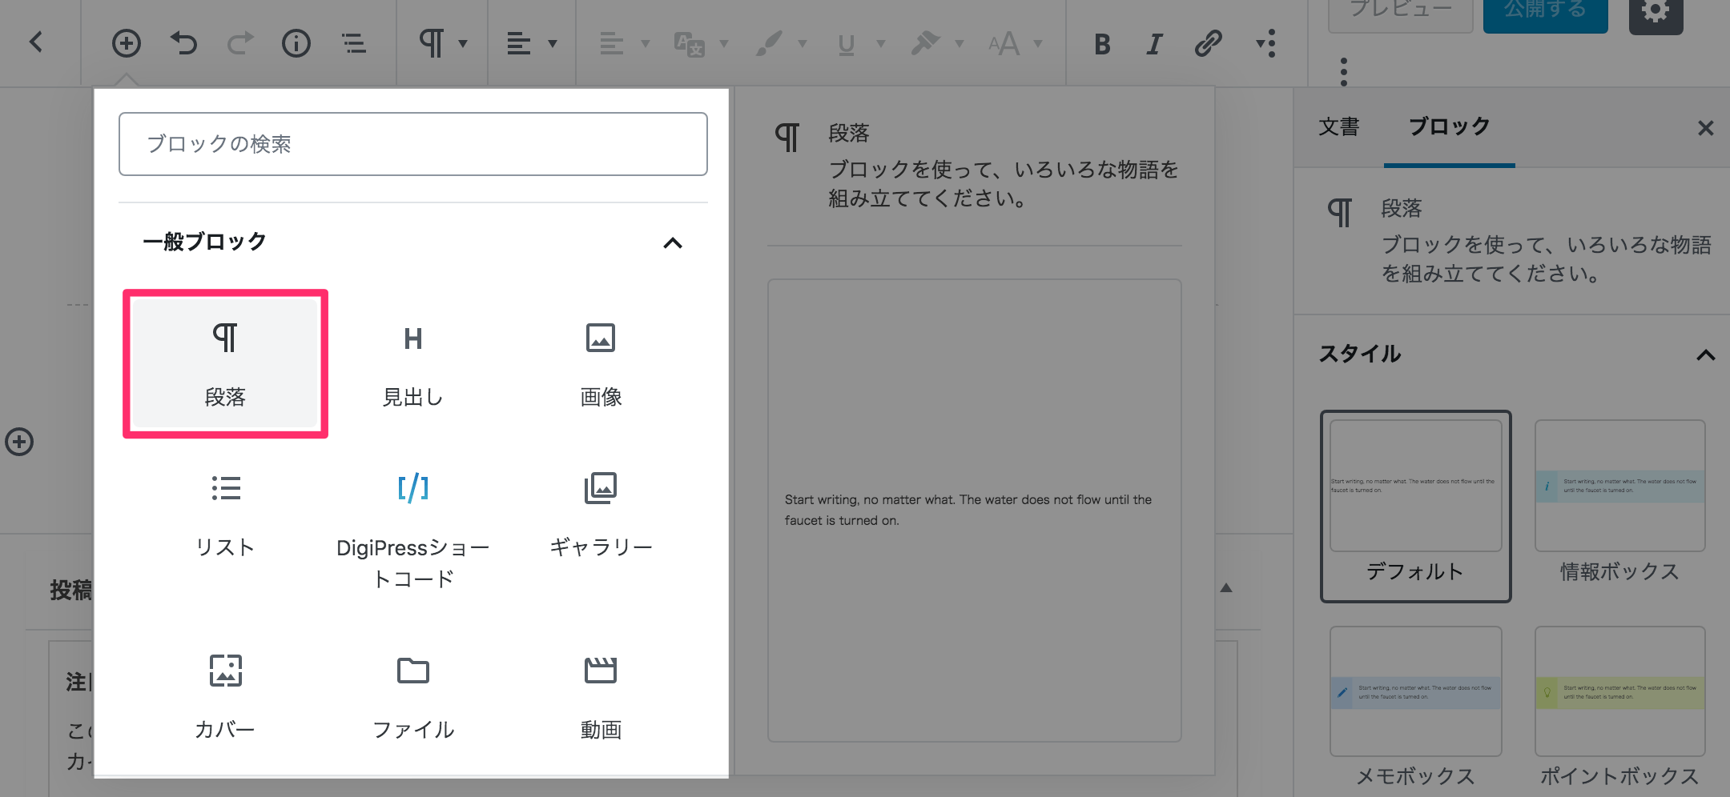Select the デフォルト style thumbnail
The width and height of the screenshot is (1730, 797).
(x=1416, y=506)
